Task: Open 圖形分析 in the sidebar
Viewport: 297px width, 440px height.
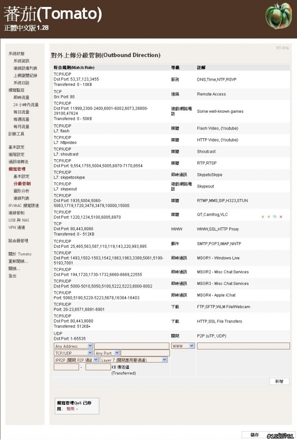Action: (21, 191)
